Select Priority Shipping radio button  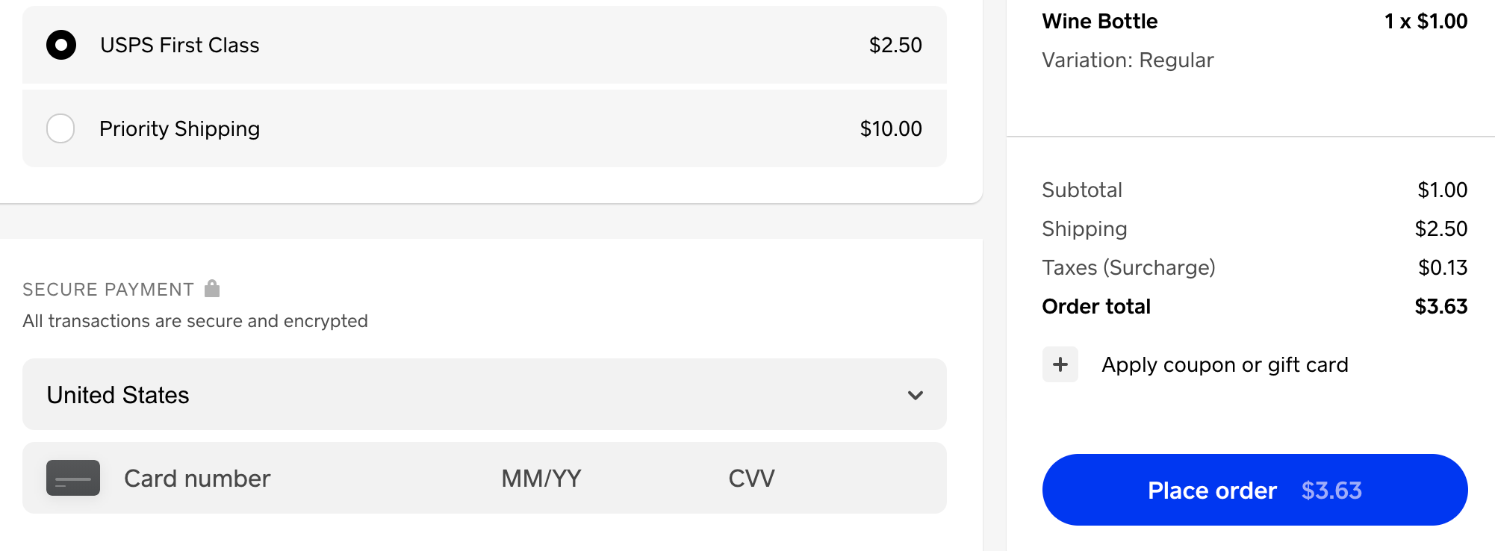(x=60, y=128)
